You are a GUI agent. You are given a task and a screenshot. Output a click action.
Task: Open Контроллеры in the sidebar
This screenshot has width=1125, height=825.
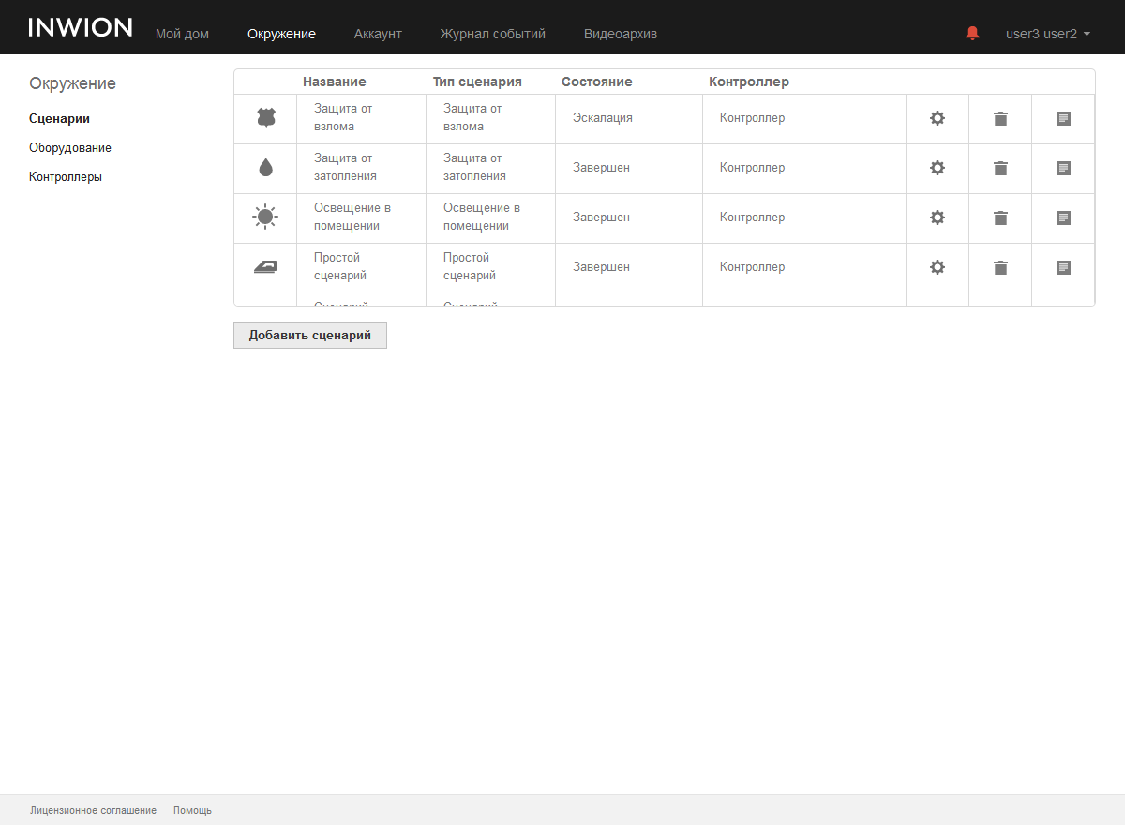click(x=66, y=176)
